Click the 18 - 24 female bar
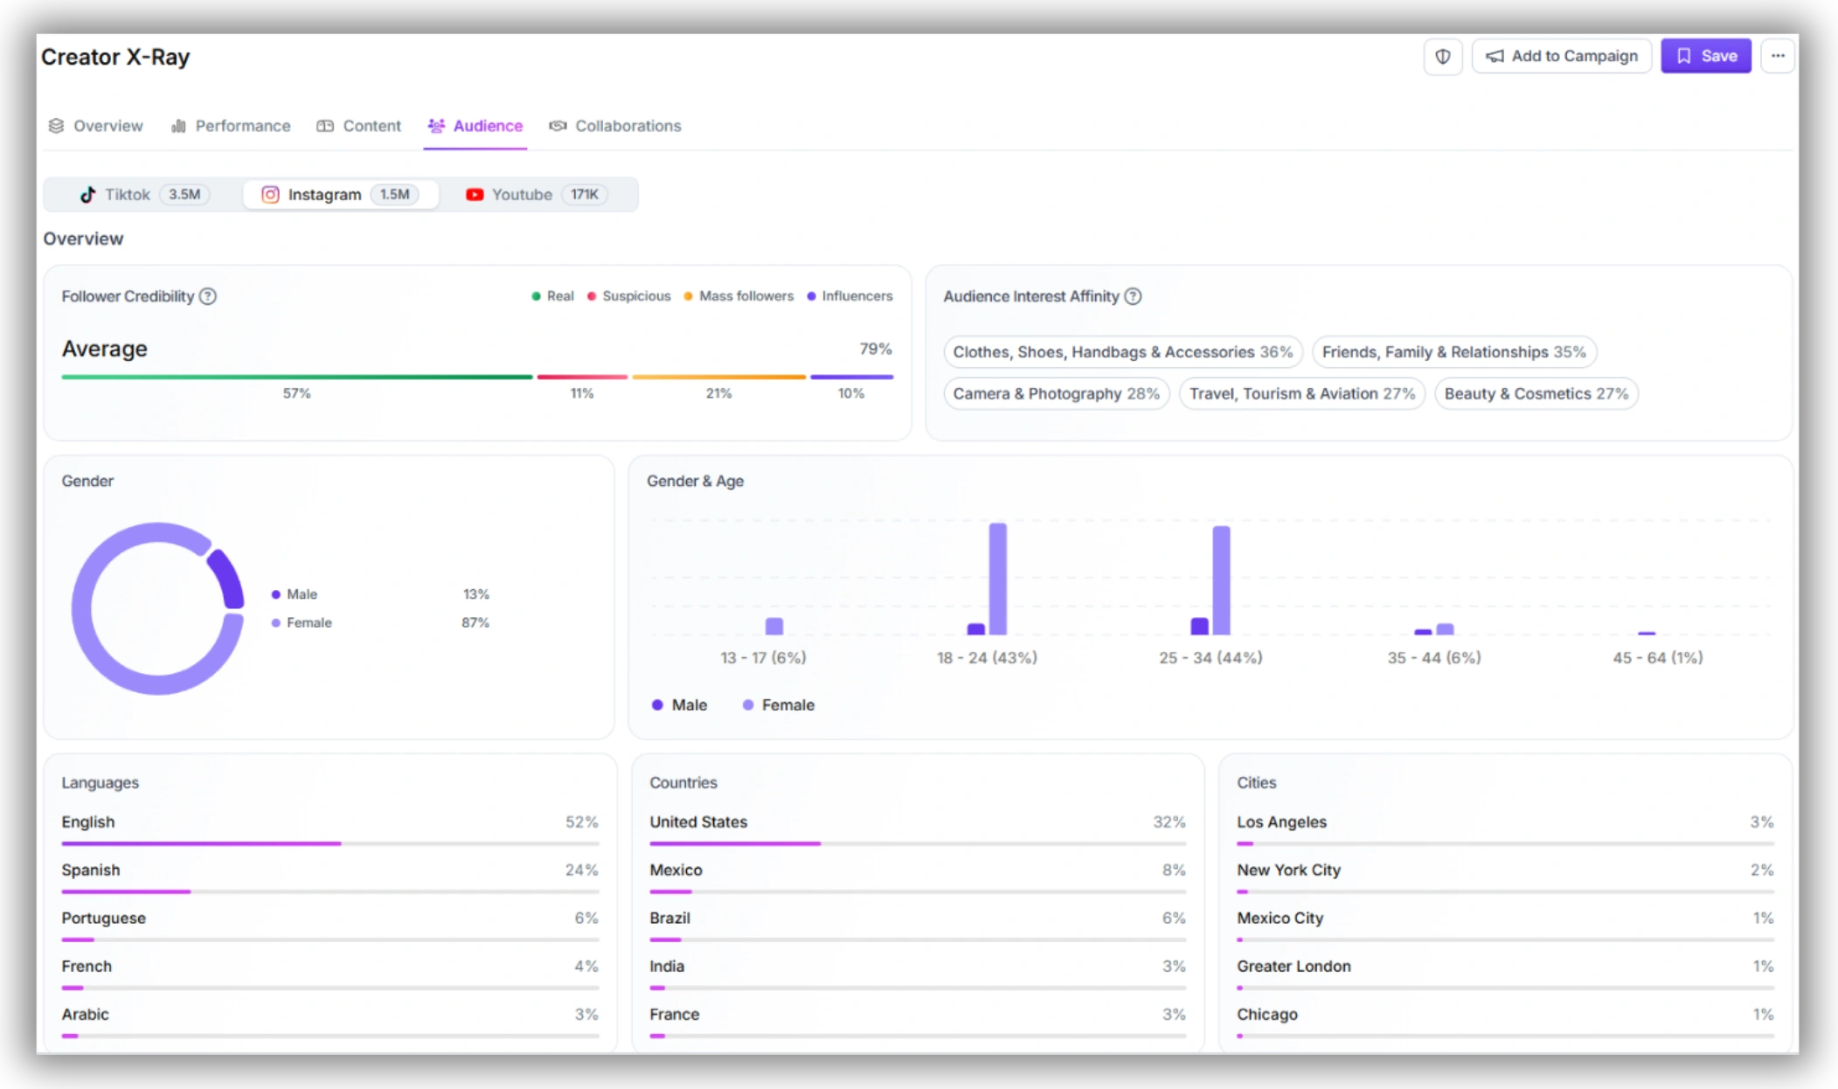The width and height of the screenshot is (1838, 1089). [x=997, y=579]
